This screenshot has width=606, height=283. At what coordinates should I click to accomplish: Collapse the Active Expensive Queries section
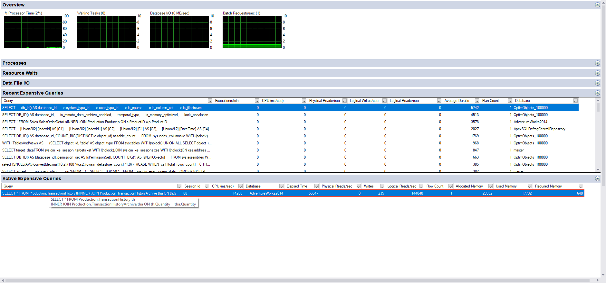pos(597,178)
